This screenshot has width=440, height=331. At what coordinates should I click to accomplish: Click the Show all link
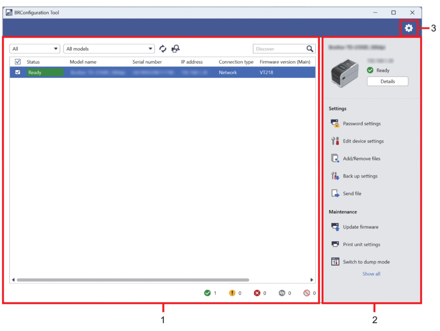tap(371, 274)
